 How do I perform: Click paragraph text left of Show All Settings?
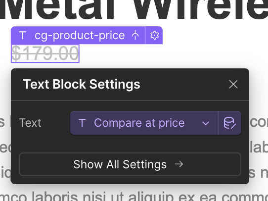pos(5,173)
